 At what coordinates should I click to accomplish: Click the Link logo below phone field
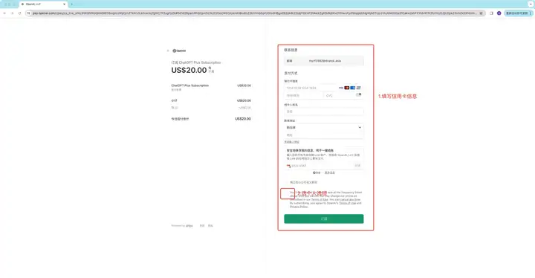317,172
